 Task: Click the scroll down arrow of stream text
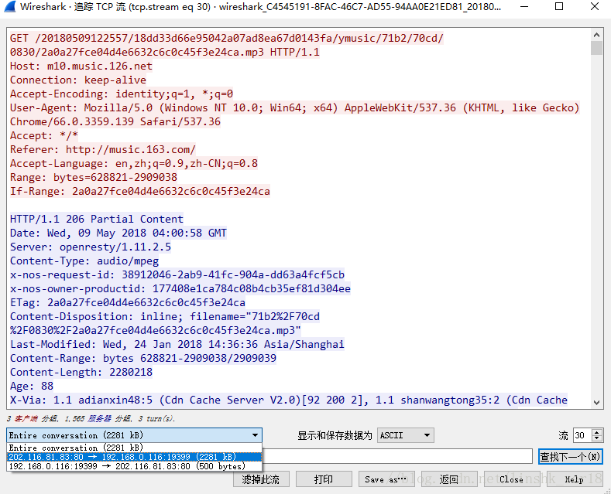[596, 403]
